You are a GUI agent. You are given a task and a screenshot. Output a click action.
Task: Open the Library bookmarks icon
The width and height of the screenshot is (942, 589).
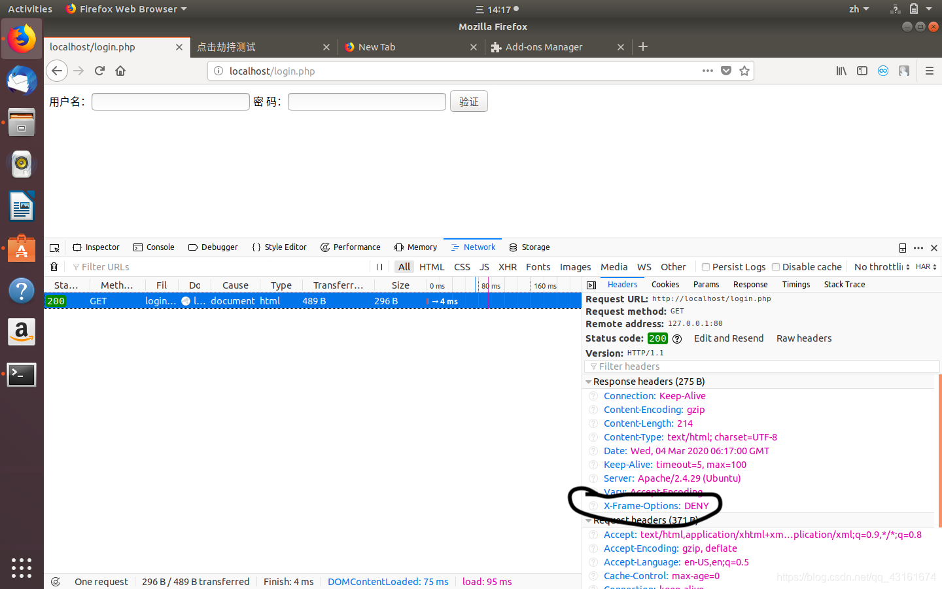pos(841,71)
